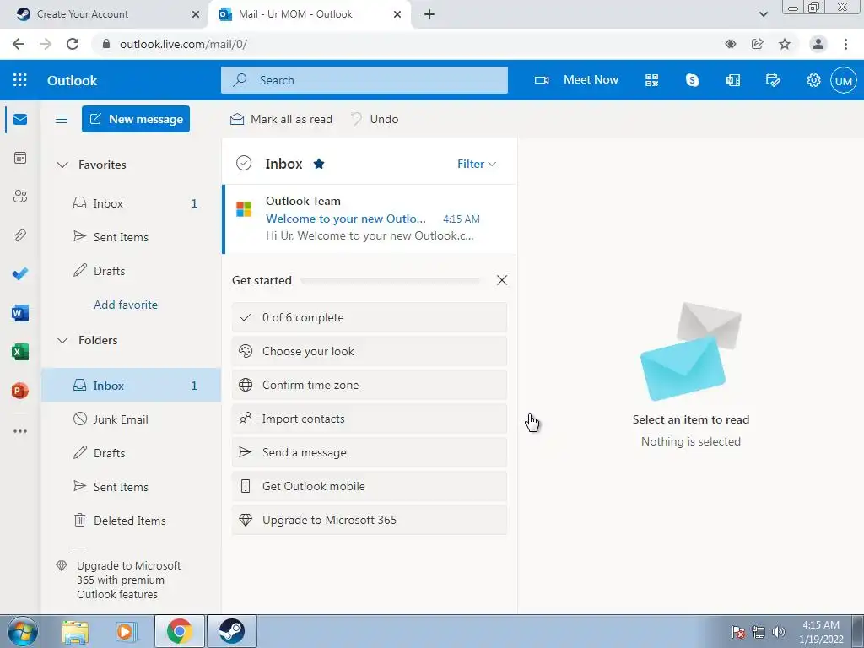Image resolution: width=864 pixels, height=648 pixels.
Task: Open the volume icon in system tray
Action: (779, 631)
